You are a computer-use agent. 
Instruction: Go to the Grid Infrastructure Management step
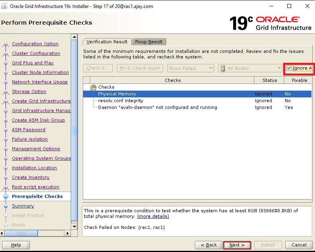click(41, 110)
